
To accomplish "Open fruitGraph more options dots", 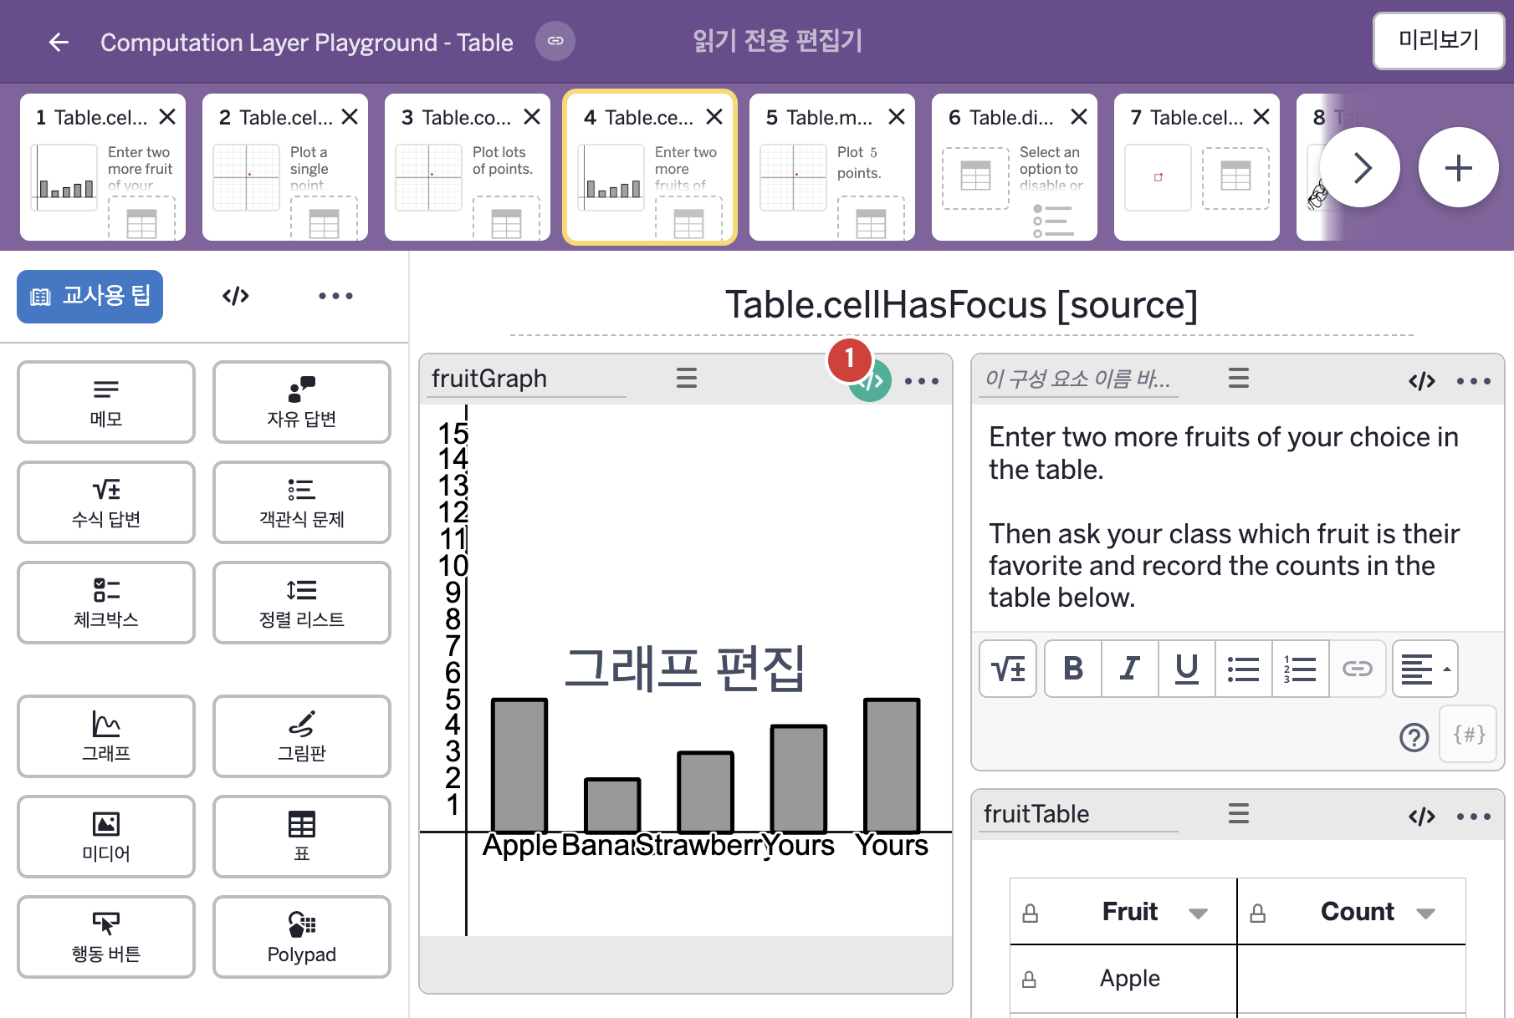I will pyautogui.click(x=922, y=381).
